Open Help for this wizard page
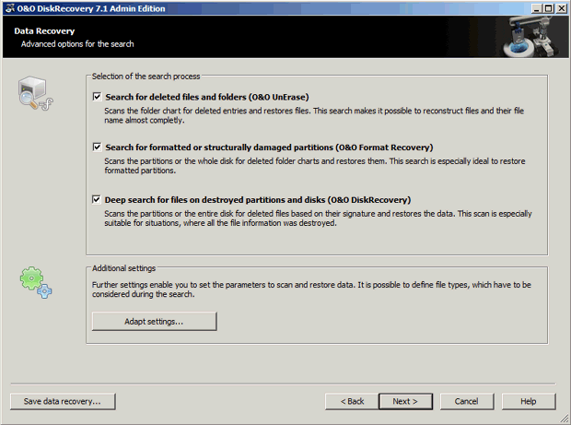Viewport: 571px width, 425px height. [528, 401]
